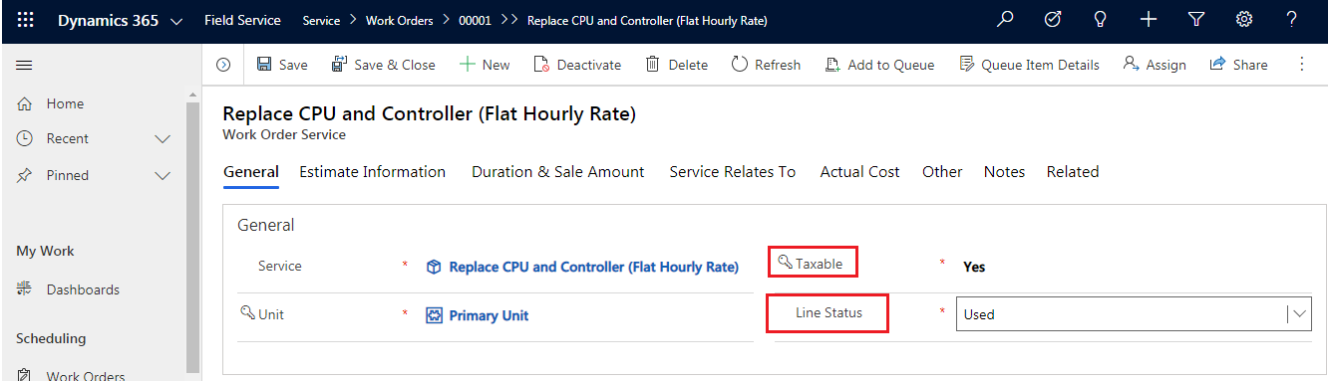This screenshot has height=381, width=1328.
Task: Open more commands overflow menu
Action: click(x=1302, y=64)
